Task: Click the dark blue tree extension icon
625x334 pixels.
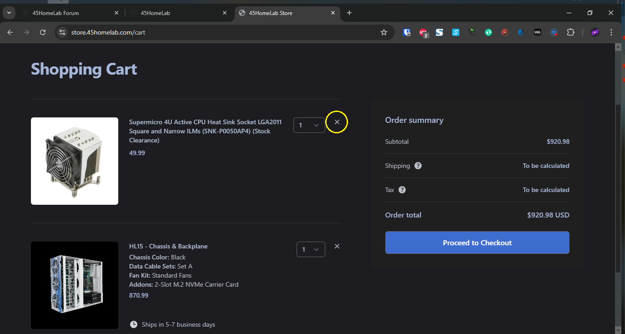Action: click(521, 32)
